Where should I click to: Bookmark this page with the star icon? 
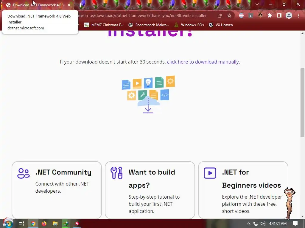pos(229,16)
